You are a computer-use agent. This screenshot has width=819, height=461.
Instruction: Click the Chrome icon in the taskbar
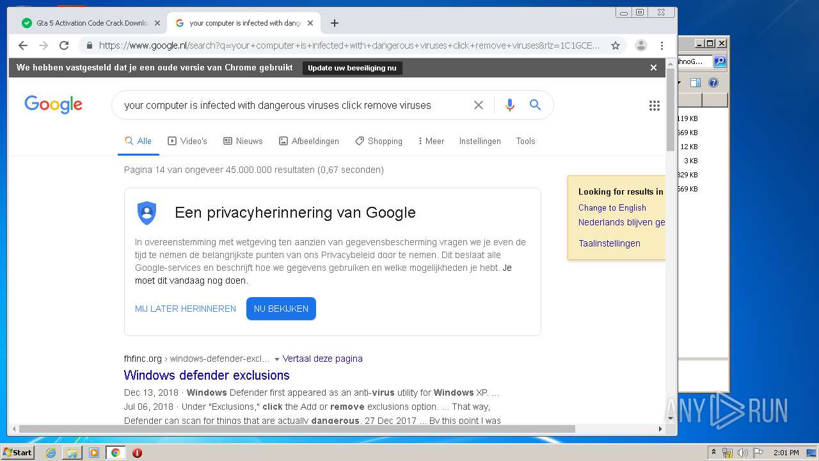coord(115,453)
